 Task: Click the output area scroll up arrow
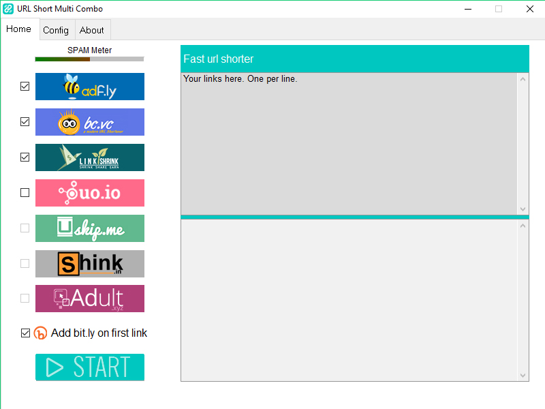(523, 226)
